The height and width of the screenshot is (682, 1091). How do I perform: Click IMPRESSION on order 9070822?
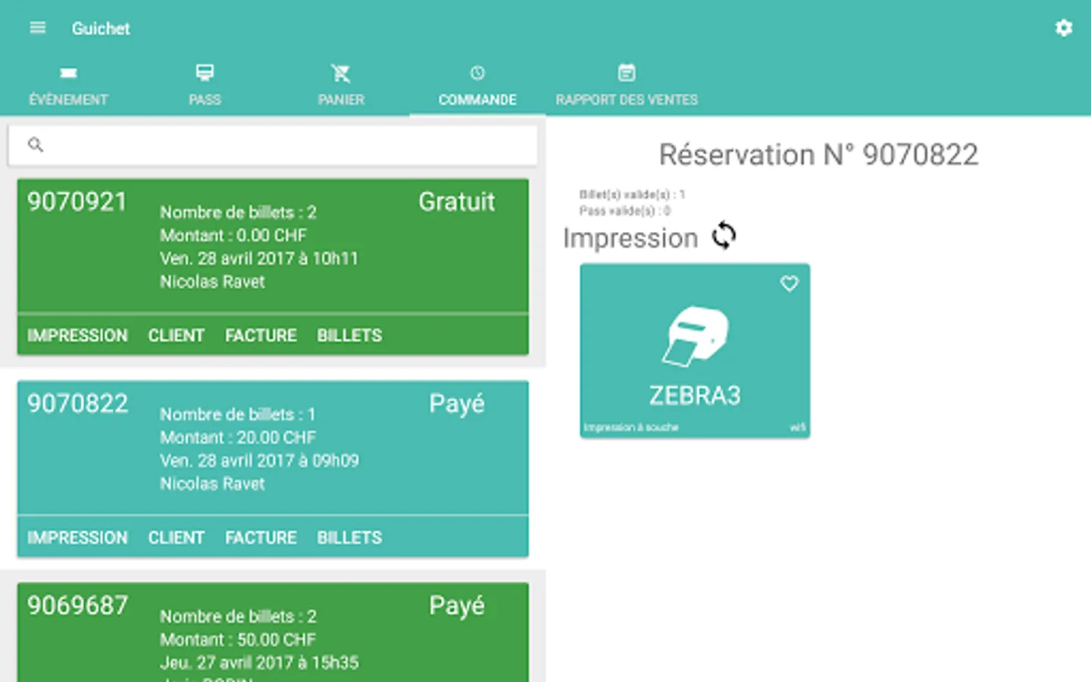77,538
